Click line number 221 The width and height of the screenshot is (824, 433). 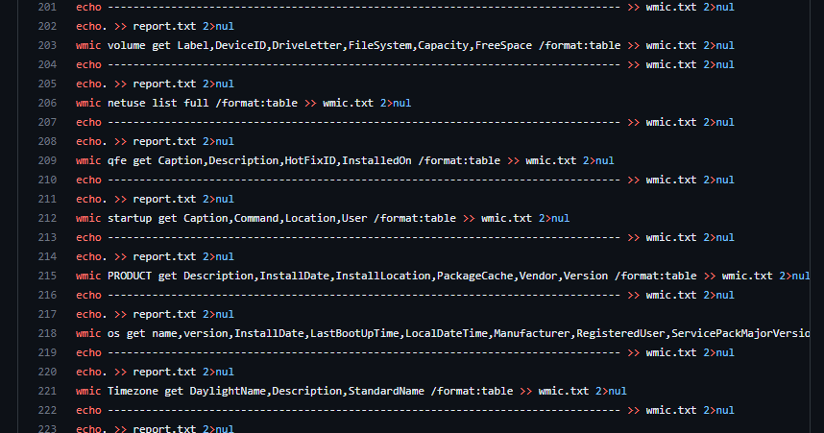coord(47,391)
